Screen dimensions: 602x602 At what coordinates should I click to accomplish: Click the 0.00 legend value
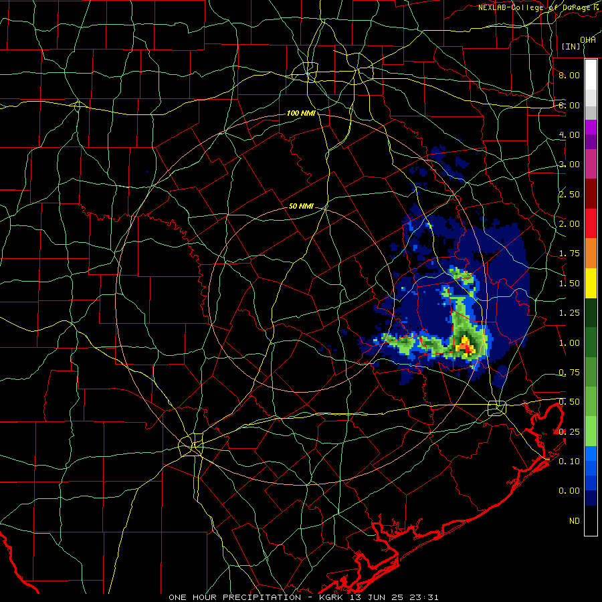pyautogui.click(x=569, y=491)
